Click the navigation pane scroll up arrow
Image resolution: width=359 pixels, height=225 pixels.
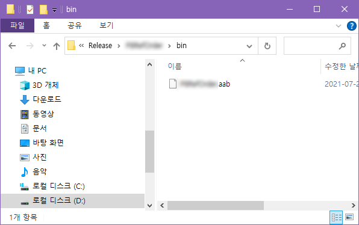pos(150,64)
